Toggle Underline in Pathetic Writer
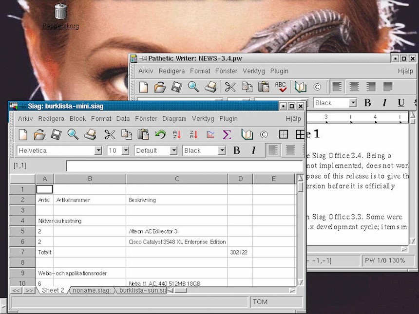 (x=401, y=103)
